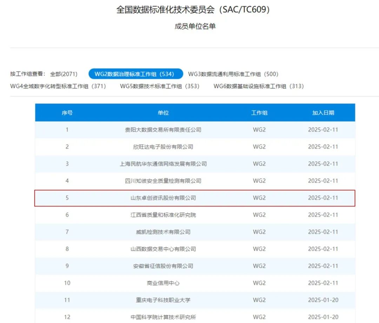The width and height of the screenshot is (379, 323).
Task: Click the 加入日期 column header
Action: click(x=323, y=113)
